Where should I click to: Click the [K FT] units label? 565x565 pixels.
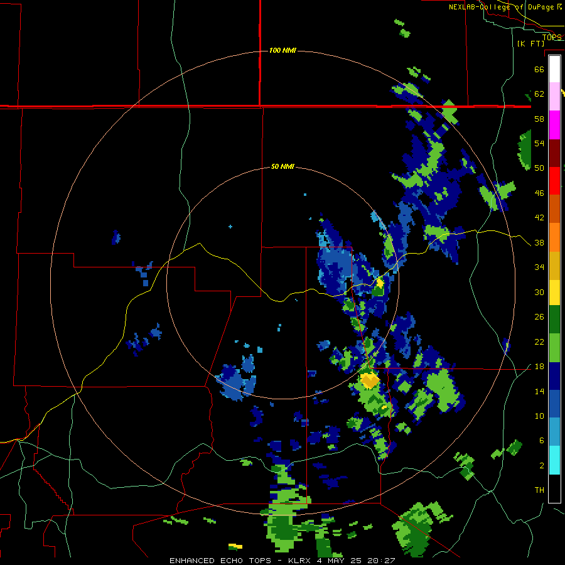click(530, 43)
